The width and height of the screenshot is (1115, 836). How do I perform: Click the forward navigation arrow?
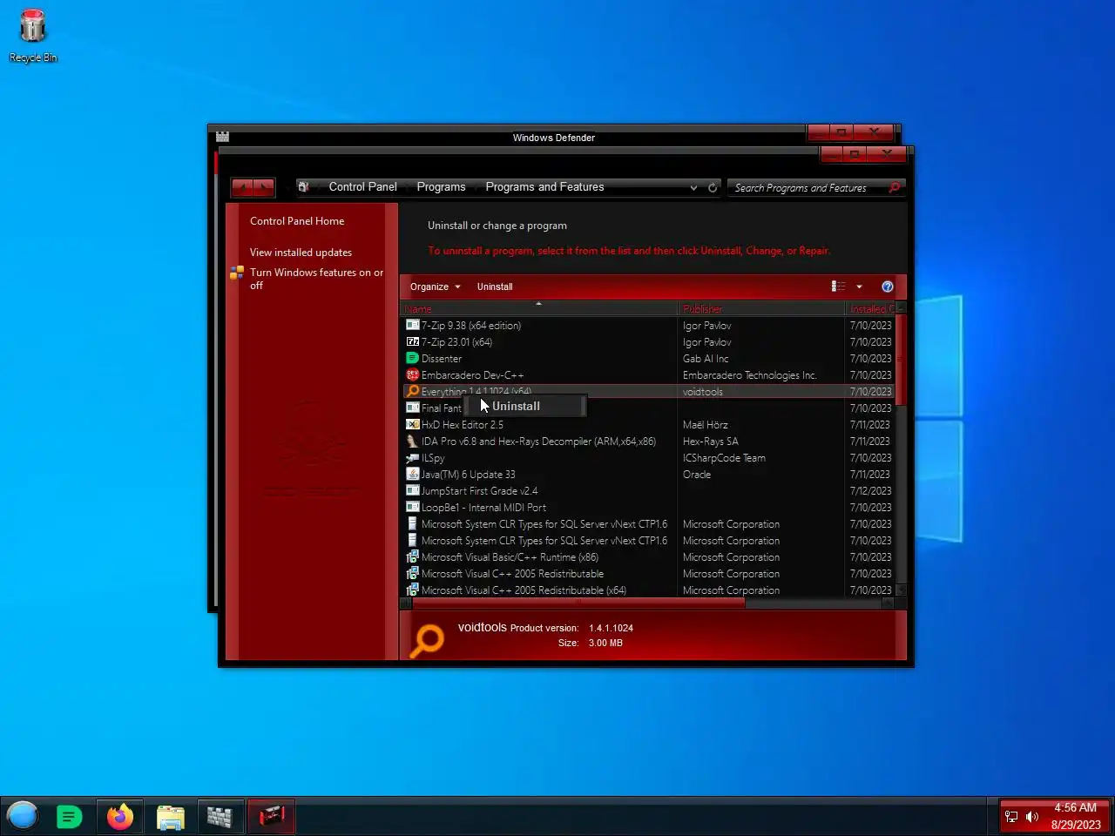264,187
